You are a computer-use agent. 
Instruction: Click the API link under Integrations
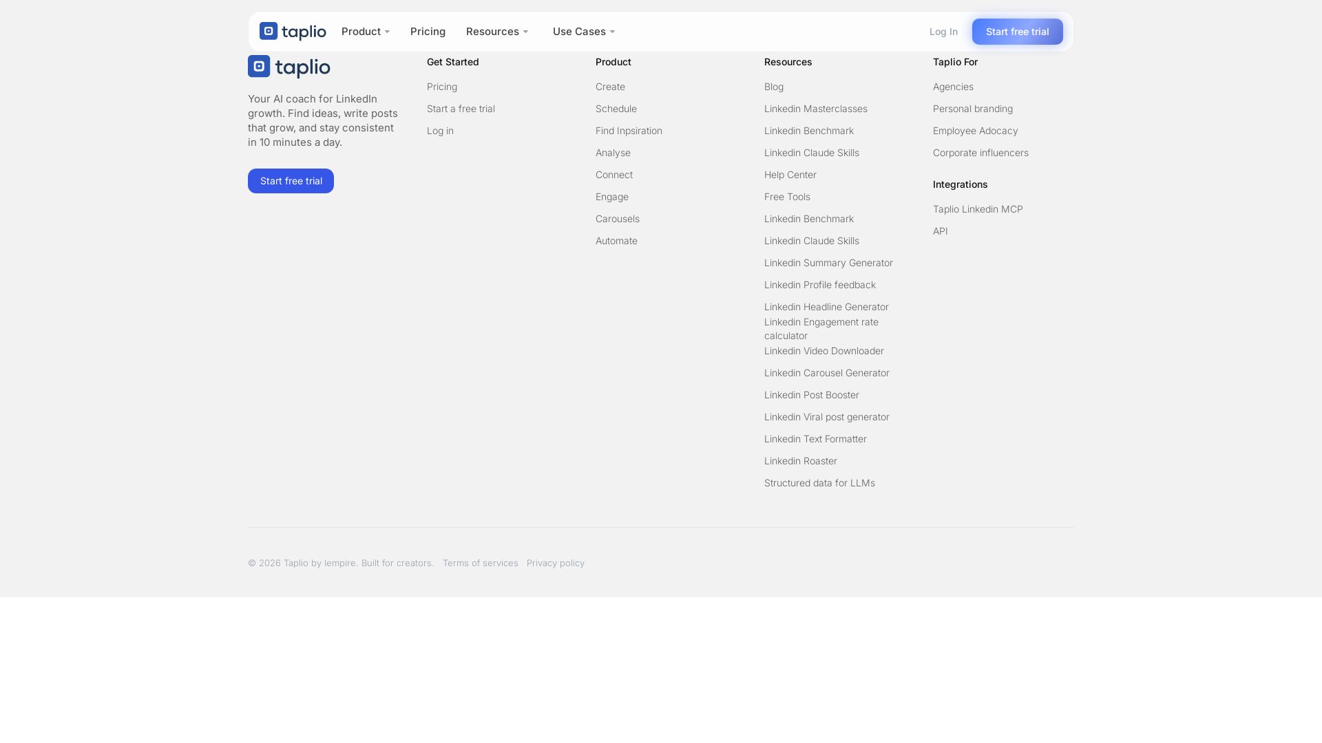click(941, 231)
